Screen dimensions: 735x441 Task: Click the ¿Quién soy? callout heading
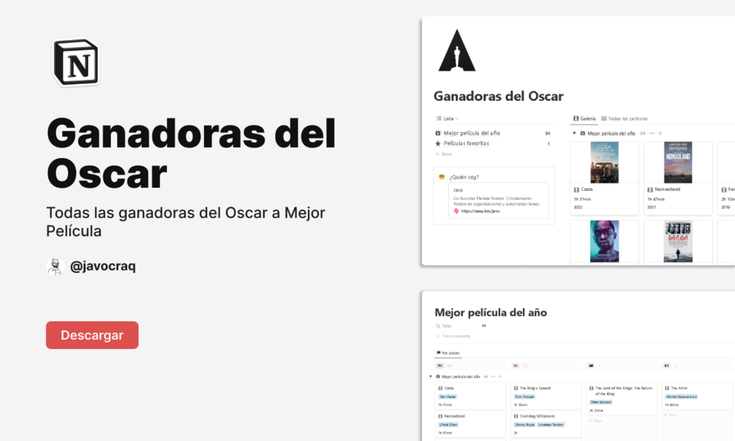click(464, 177)
